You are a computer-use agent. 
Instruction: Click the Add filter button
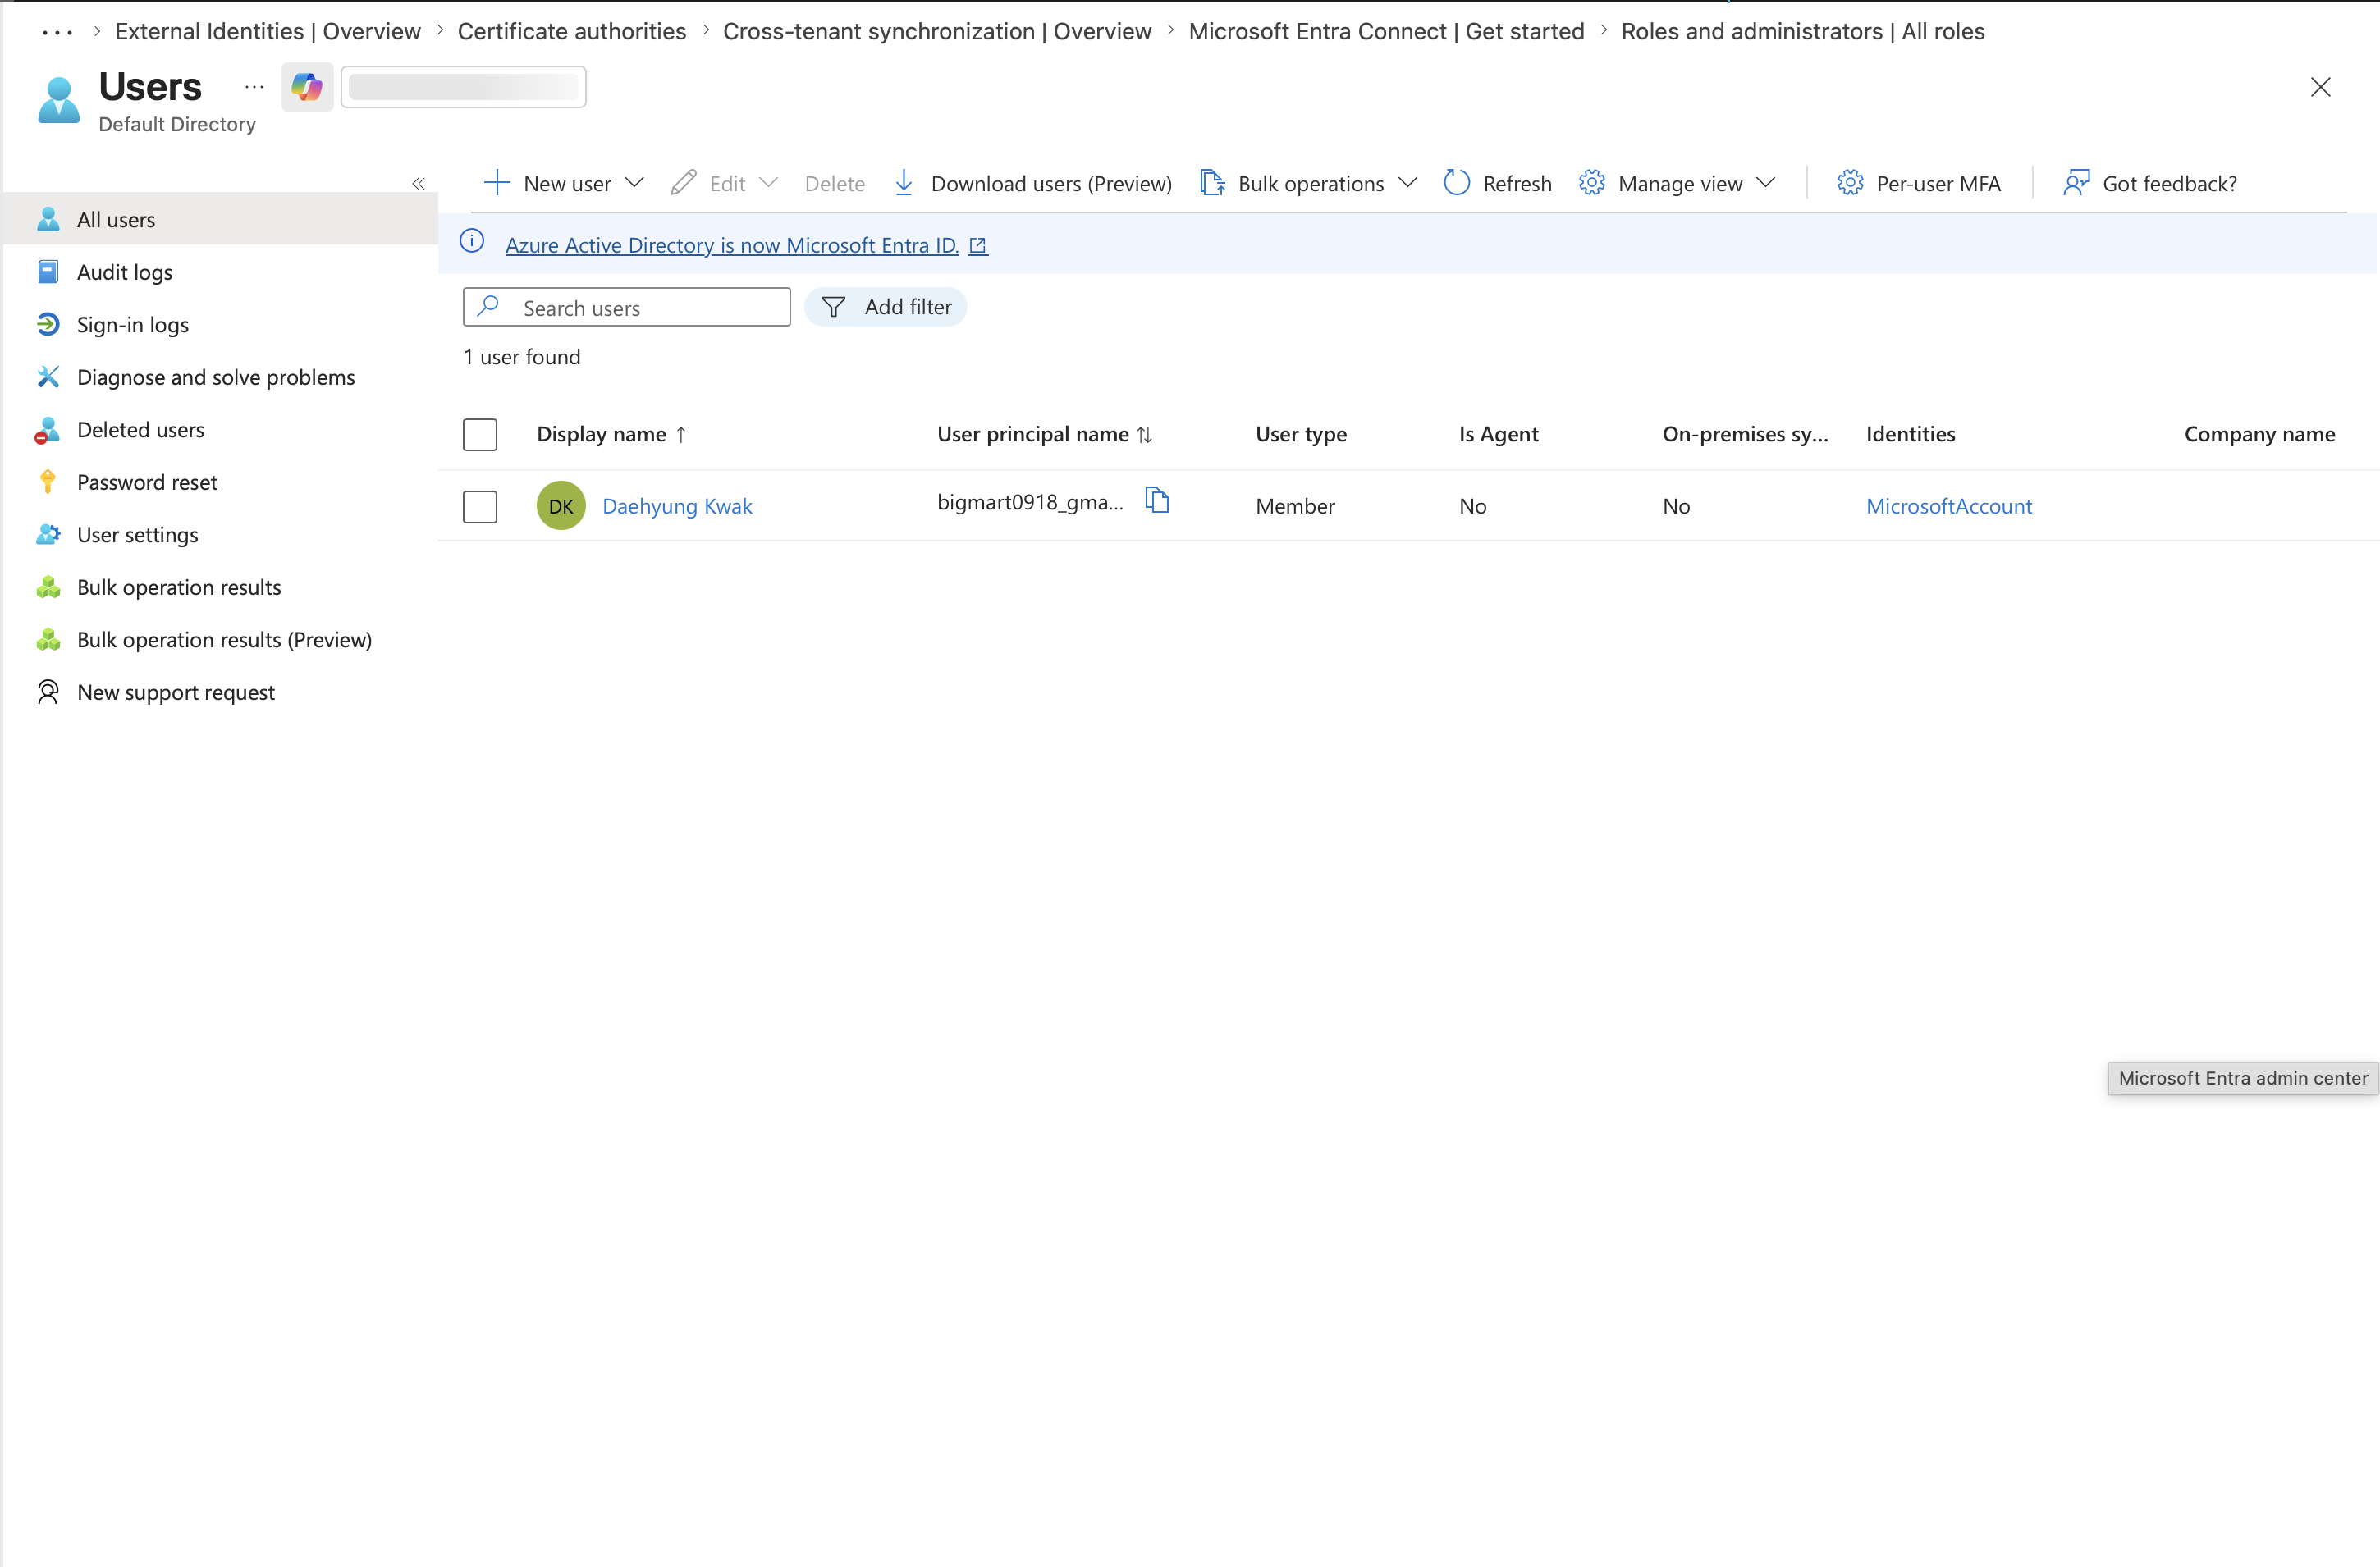click(x=886, y=307)
